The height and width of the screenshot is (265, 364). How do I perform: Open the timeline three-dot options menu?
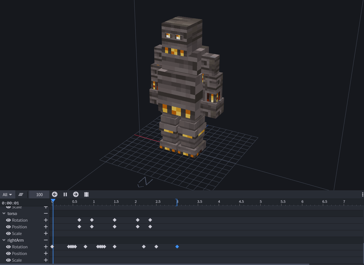(362, 194)
